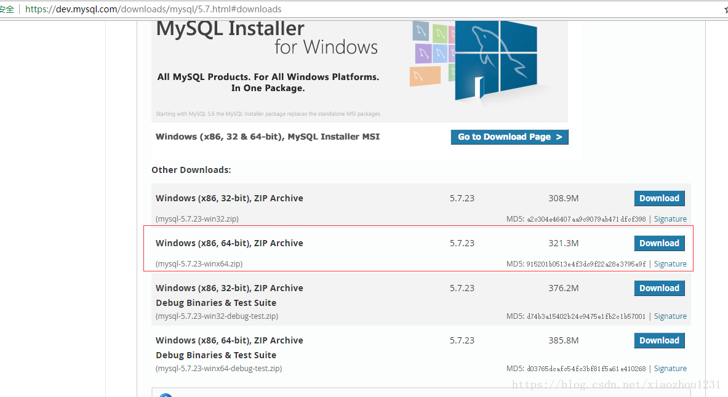Select the filename (mysql-5.7.23-win32-debug-test.zip)
This screenshot has height=397, width=728.
(x=217, y=316)
